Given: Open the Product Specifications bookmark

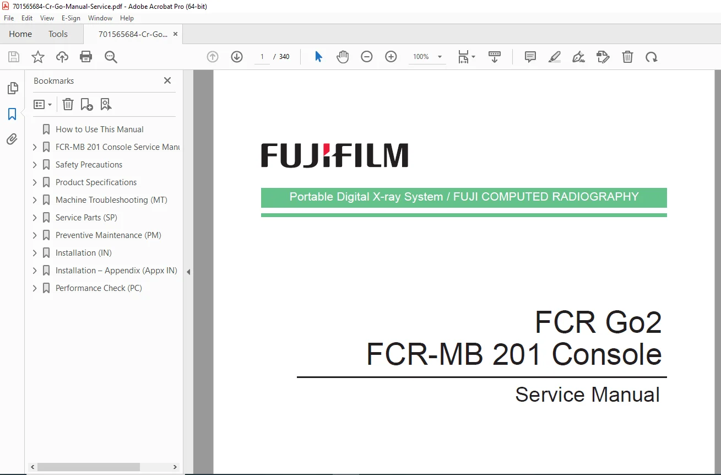Looking at the screenshot, I should click(96, 182).
